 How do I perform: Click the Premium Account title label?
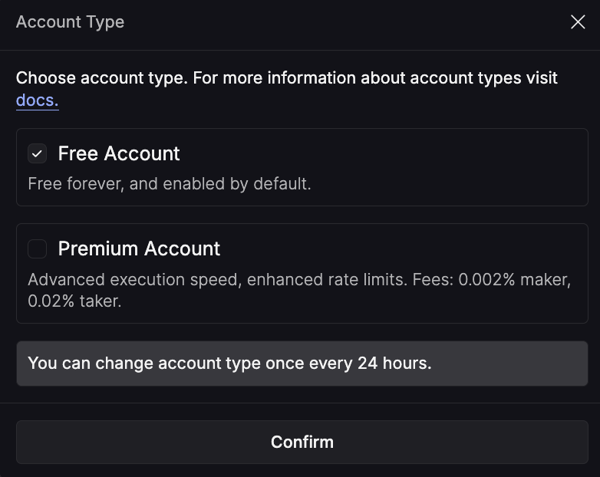(x=139, y=248)
